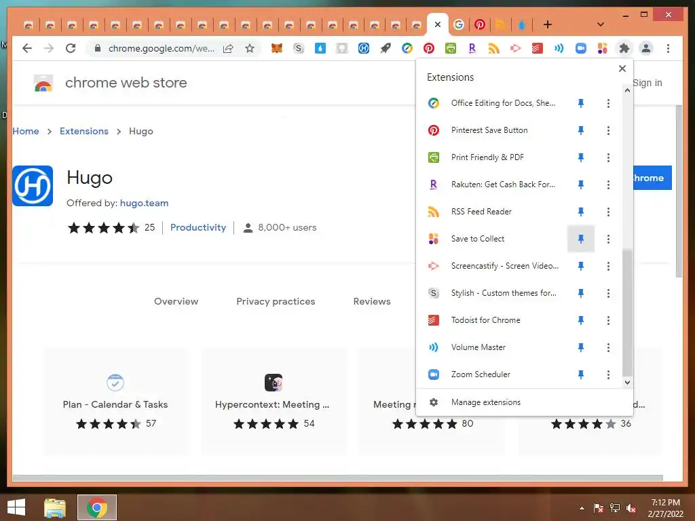Toggle the pin for Save to Collect

point(581,239)
